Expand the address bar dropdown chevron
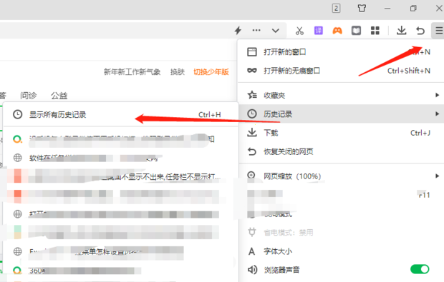 click(276, 31)
